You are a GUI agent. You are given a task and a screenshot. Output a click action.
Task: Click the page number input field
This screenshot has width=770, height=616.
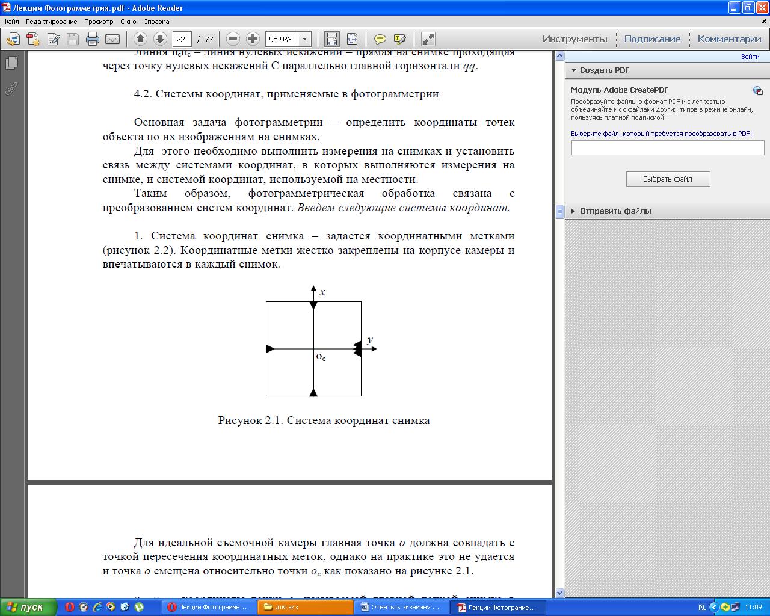pyautogui.click(x=182, y=39)
